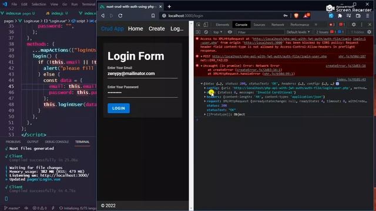This screenshot has height=211, width=376.
Task: Bookmark this page using bookmark icon
Action: pyautogui.click(x=153, y=16)
